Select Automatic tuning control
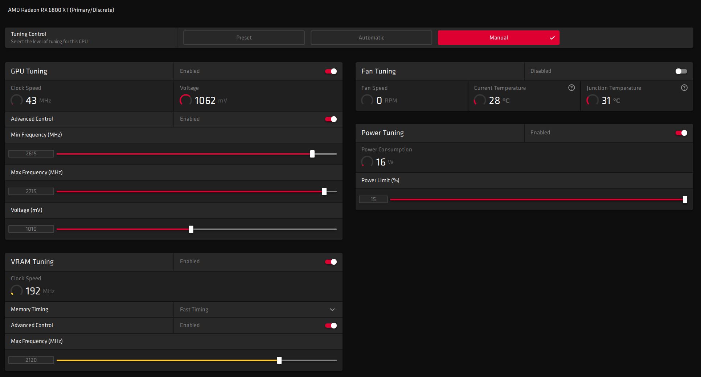Screen dimensions: 701x377 (x=371, y=38)
